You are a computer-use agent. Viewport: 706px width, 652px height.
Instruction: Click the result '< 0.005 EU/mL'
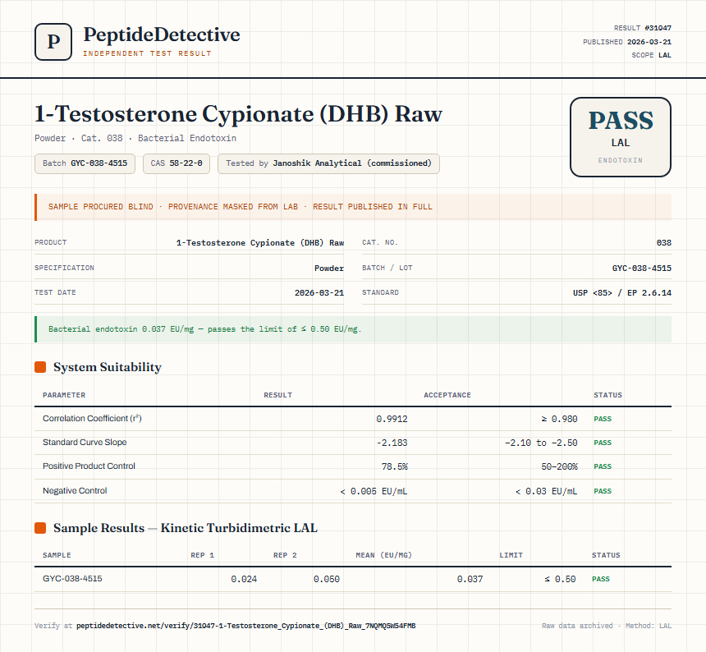coord(374,491)
